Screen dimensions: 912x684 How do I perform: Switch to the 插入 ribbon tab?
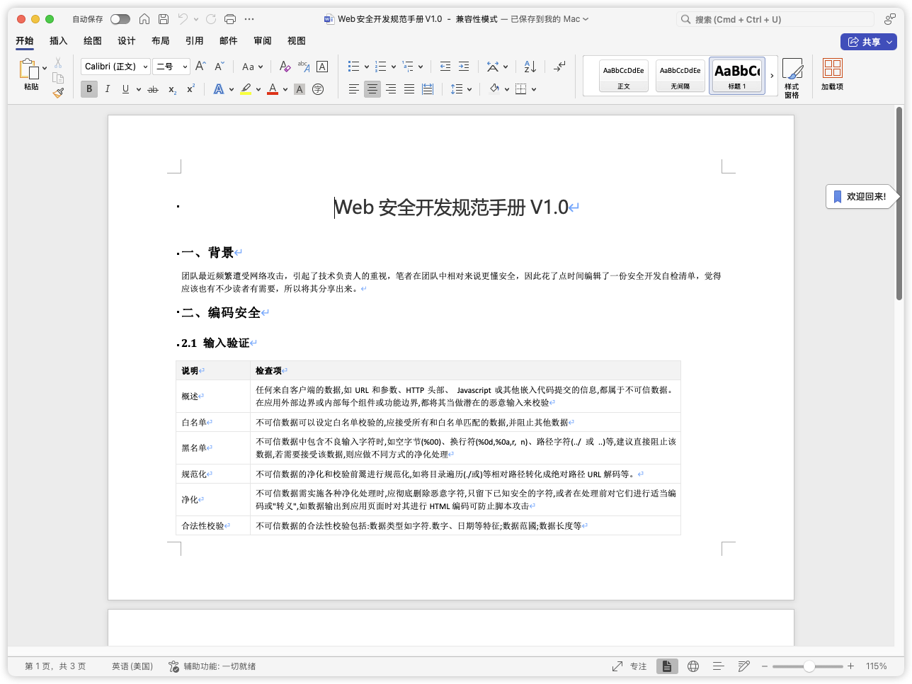58,40
